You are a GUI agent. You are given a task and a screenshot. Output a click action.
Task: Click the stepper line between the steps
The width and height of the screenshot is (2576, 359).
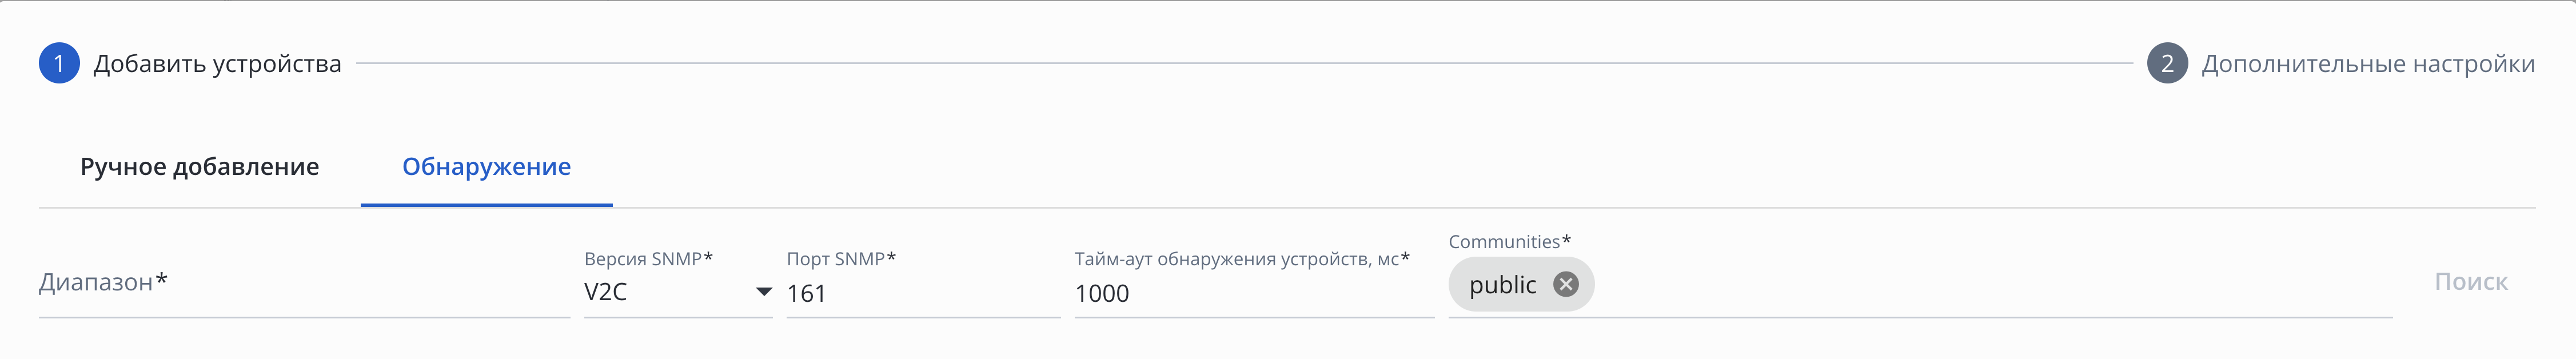(x=1244, y=64)
